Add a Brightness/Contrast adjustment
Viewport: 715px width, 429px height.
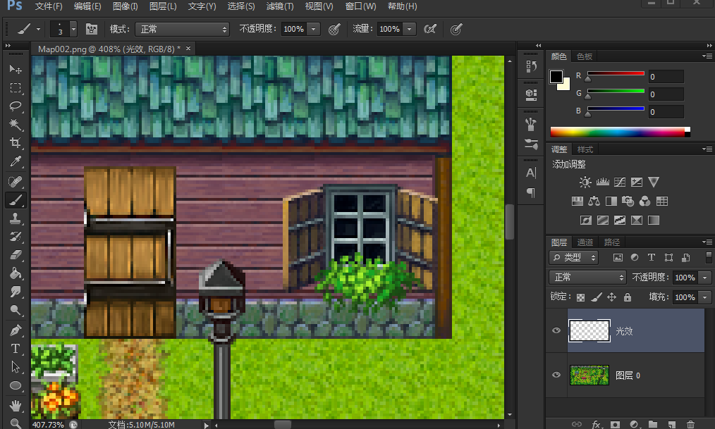point(585,182)
